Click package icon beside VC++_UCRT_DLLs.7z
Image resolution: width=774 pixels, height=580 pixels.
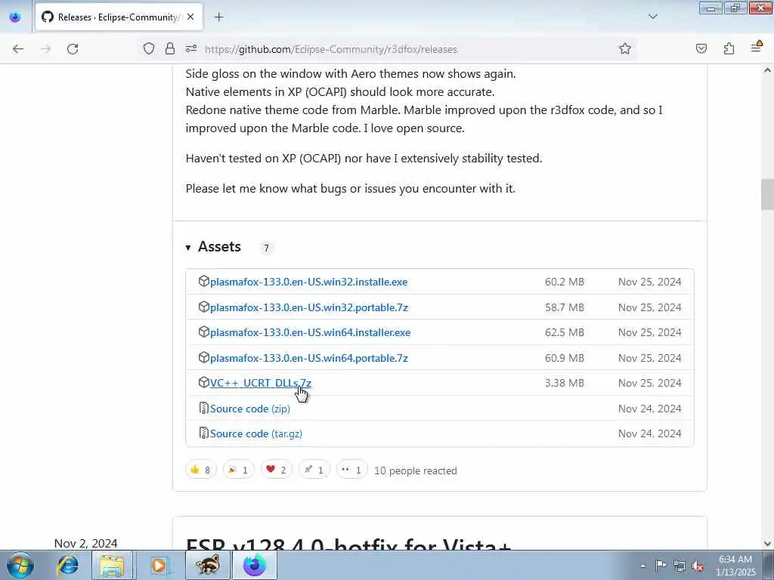click(x=203, y=382)
